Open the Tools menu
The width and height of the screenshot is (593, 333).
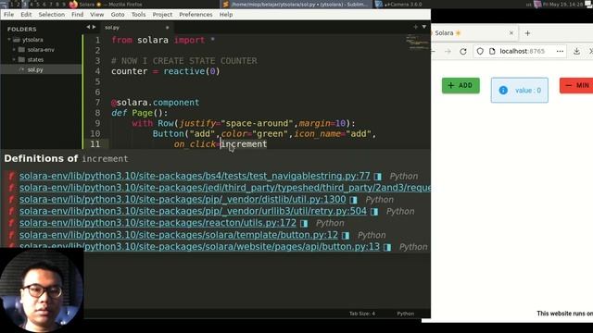pyautogui.click(x=138, y=15)
